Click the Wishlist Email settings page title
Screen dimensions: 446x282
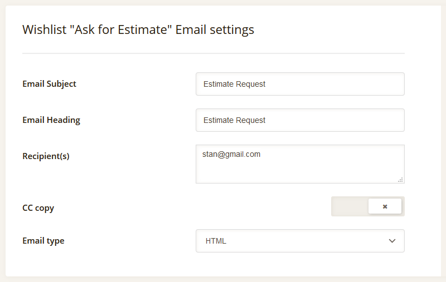[138, 30]
